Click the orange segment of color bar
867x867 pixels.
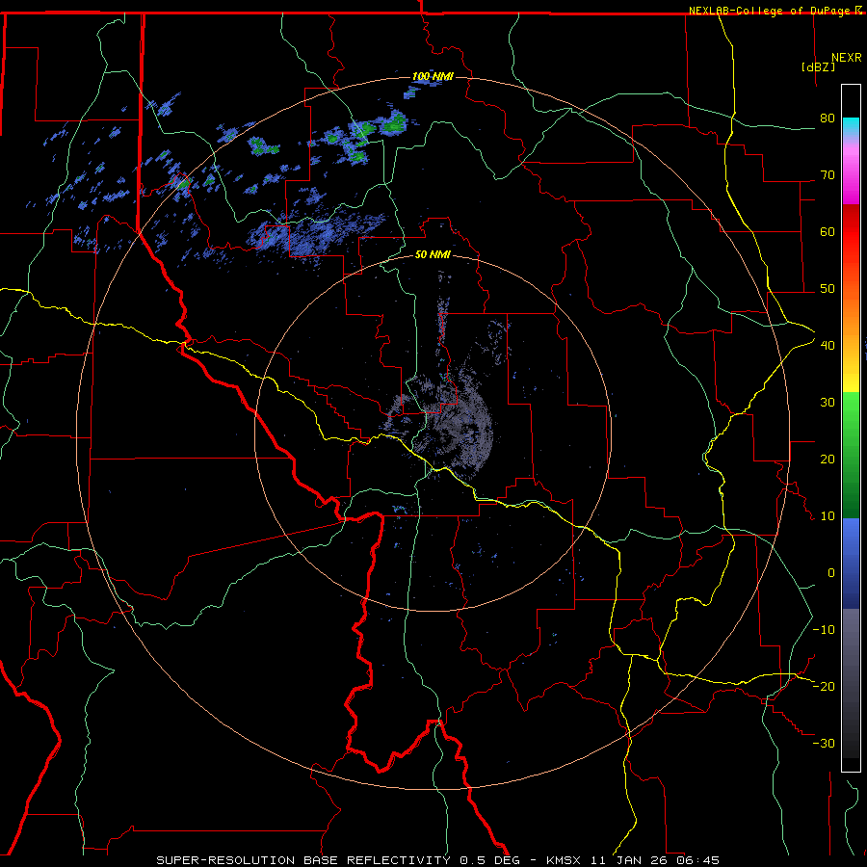coord(851,312)
